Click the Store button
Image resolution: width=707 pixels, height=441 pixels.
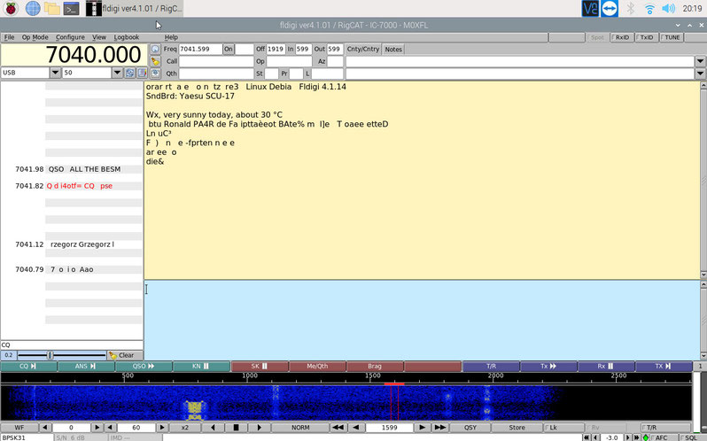pos(517,428)
